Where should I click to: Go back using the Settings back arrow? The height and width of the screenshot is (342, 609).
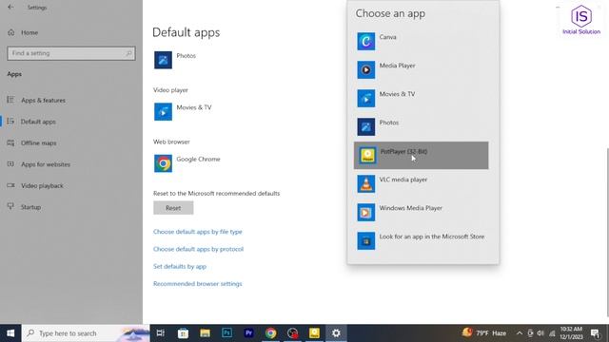pyautogui.click(x=10, y=7)
